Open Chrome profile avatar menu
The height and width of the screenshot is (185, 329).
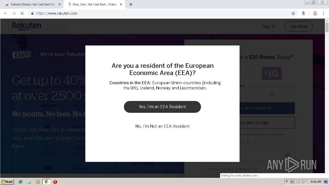[315, 13]
